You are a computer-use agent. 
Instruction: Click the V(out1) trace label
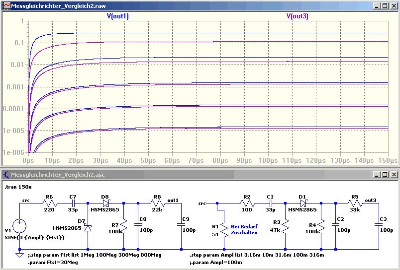[117, 16]
